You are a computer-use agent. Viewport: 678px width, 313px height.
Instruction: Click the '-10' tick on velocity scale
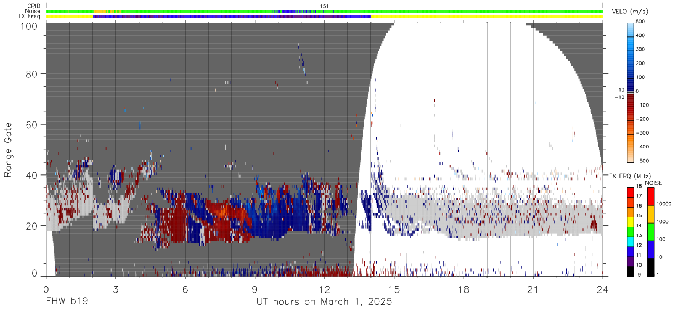(x=620, y=97)
